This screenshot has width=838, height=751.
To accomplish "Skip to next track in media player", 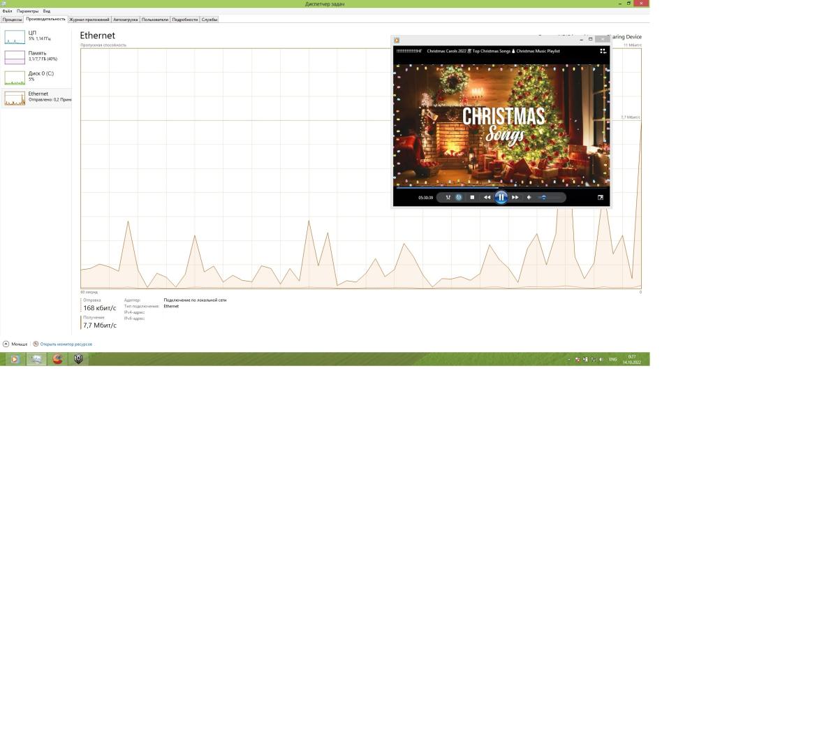I will [515, 197].
